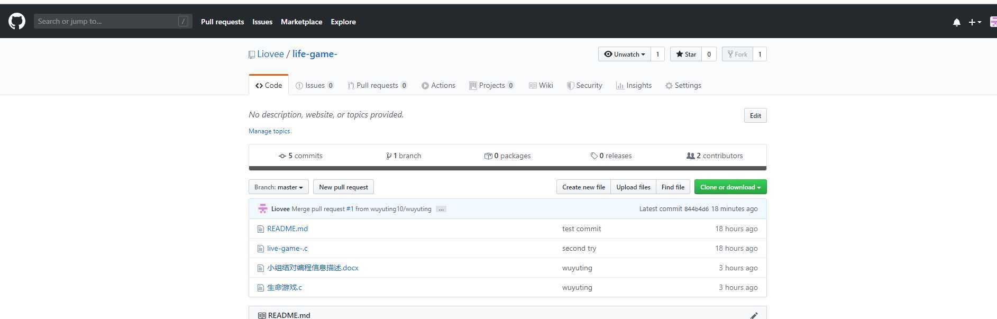Go to Explore in the top bar
Image resolution: width=997 pixels, height=319 pixels.
[343, 22]
